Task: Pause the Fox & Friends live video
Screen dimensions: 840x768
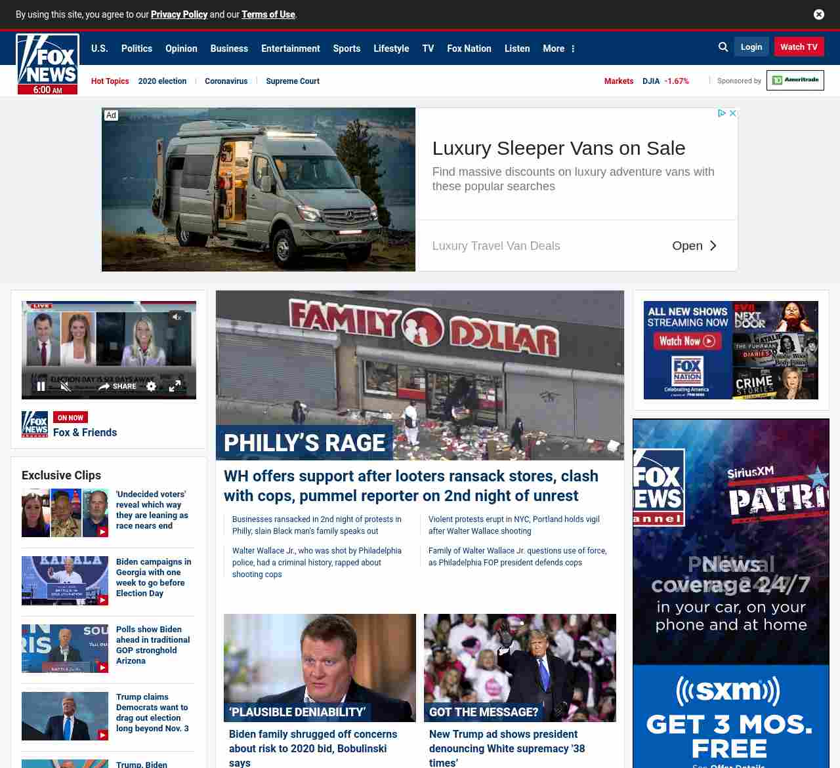Action: tap(41, 386)
